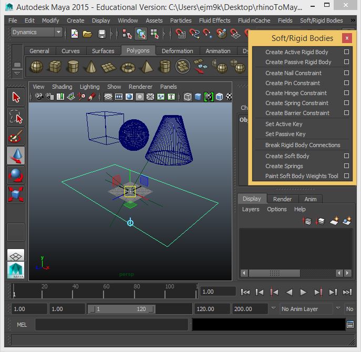
Task: Activate the Move tool
Action: 16,156
